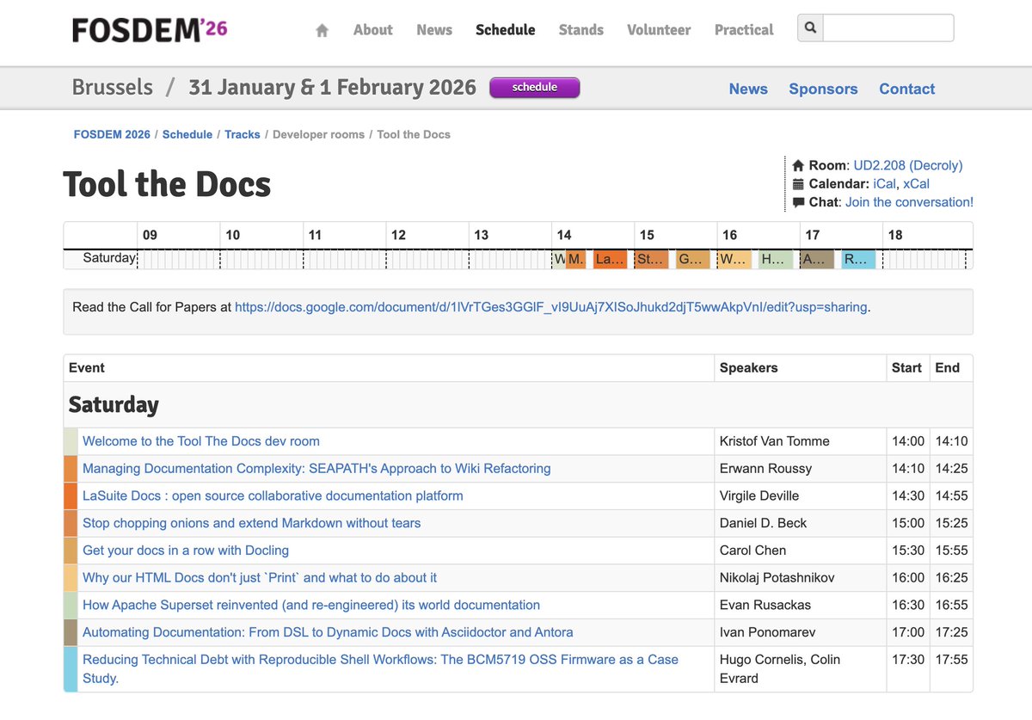The image size is (1032, 720).
Task: Open Welcome to the Tool The Docs dev room
Action: pos(201,441)
